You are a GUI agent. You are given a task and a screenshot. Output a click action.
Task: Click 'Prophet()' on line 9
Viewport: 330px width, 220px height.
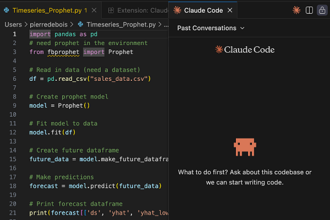[74, 106]
